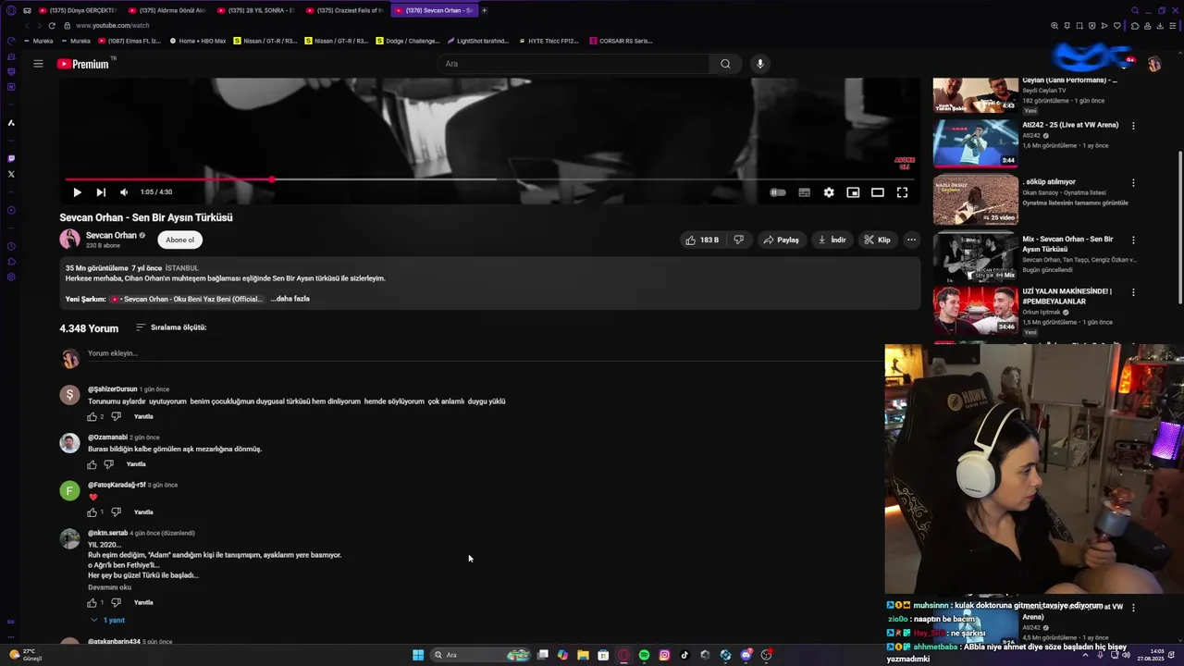Open File Explorer from taskbar
This screenshot has height=666, width=1184.
click(583, 655)
